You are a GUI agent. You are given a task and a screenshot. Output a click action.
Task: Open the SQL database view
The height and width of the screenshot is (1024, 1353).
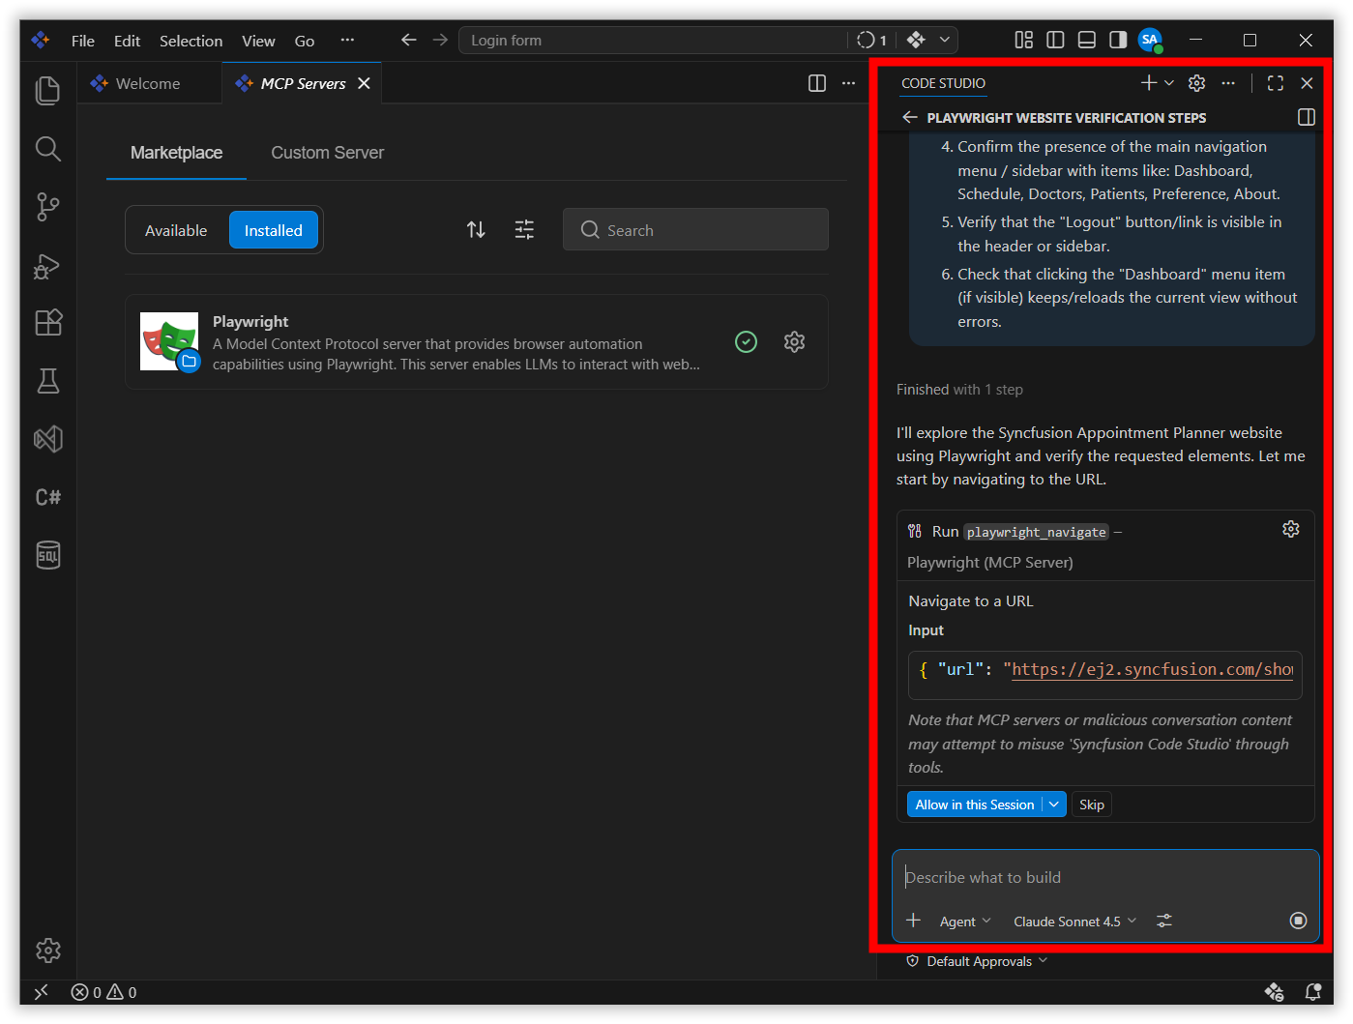47,555
